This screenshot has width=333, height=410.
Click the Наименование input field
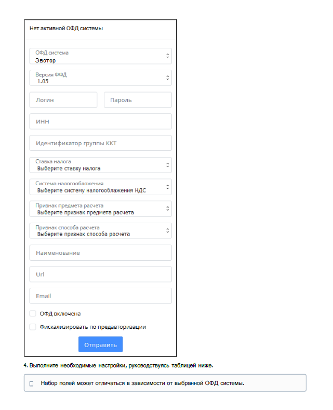100,253
